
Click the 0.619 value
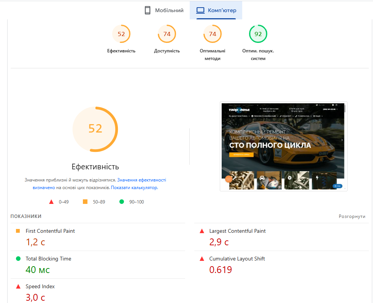[x=221, y=270]
